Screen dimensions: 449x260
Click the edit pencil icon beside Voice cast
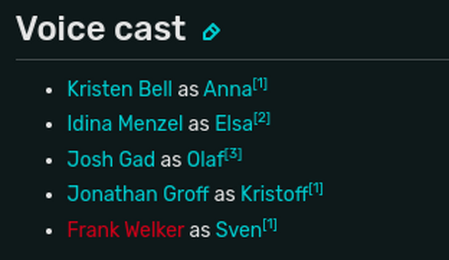[211, 31]
